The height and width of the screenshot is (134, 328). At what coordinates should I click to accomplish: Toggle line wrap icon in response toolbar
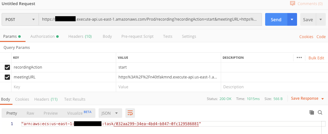130,113
